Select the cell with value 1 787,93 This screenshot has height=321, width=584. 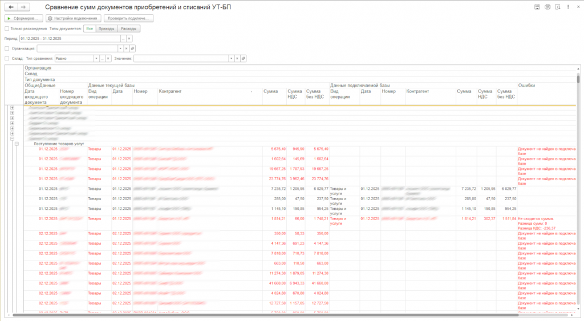(295, 171)
